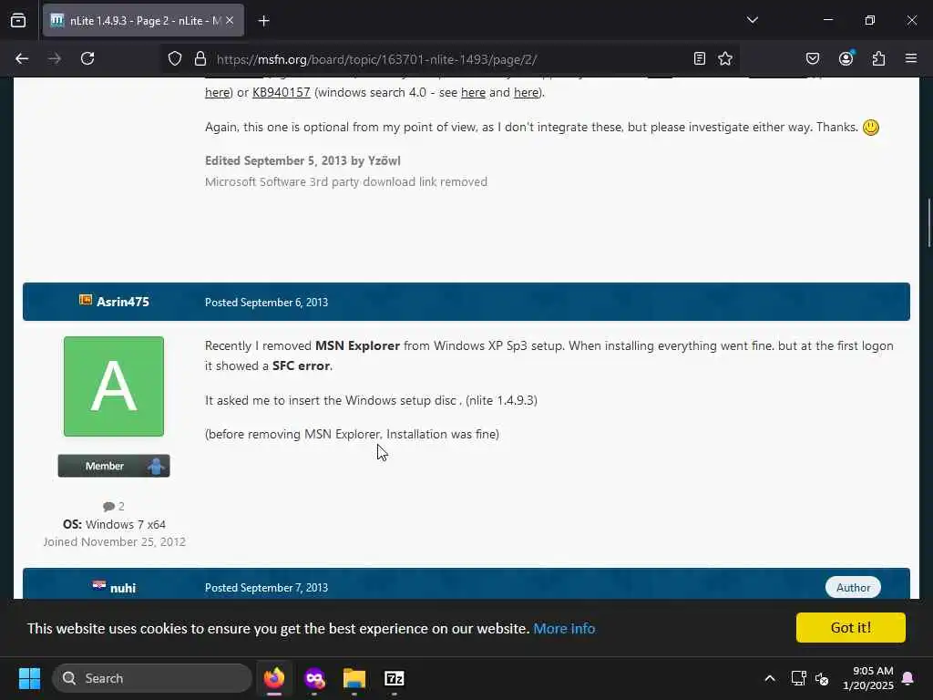Click the bold 'SFC error' text
The width and height of the screenshot is (933, 700).
click(301, 366)
